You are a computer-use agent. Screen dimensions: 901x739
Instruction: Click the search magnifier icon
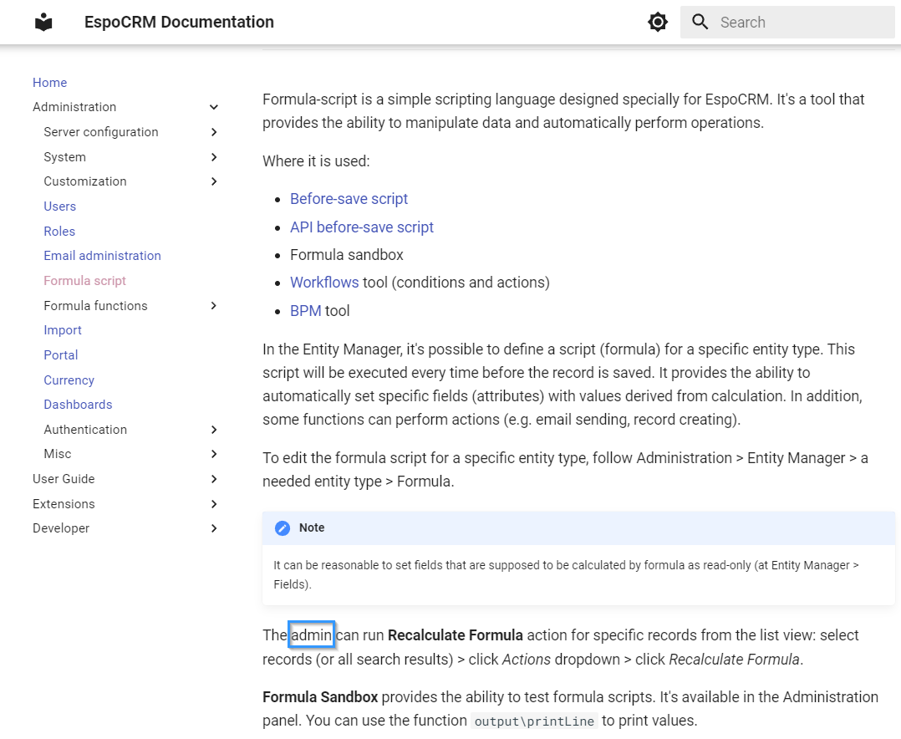[x=700, y=23]
